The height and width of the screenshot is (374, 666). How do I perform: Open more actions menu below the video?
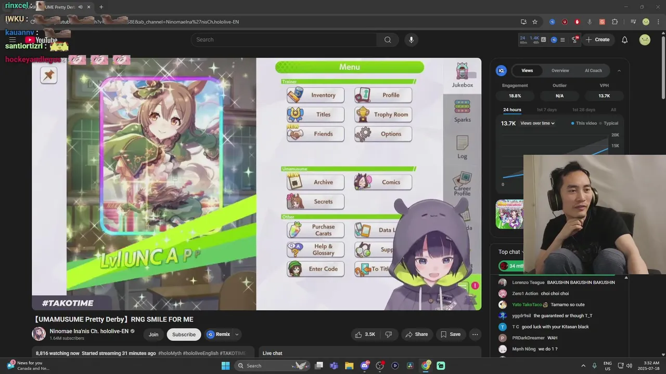475,335
